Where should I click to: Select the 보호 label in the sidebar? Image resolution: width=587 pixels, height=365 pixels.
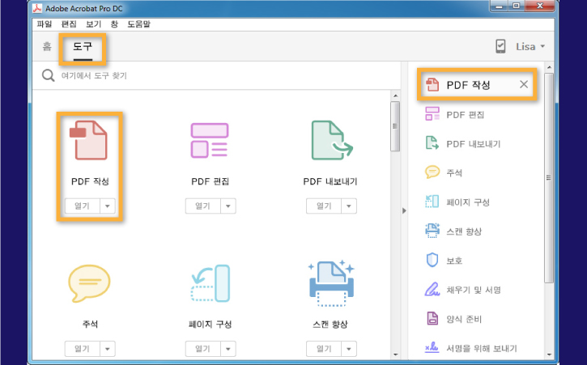(454, 261)
